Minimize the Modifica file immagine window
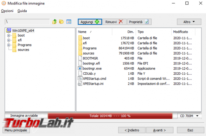This screenshot has width=206, height=136. pos(173,3)
